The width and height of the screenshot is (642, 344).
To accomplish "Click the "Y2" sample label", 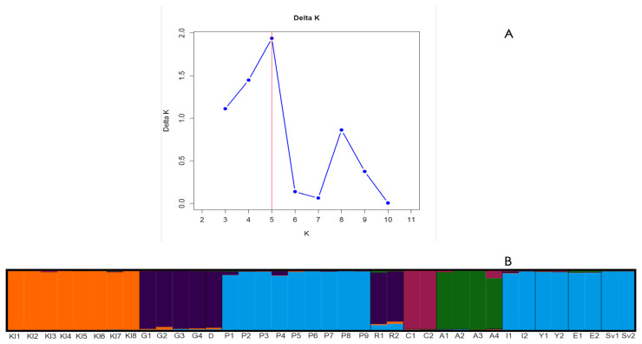I will click(560, 336).
